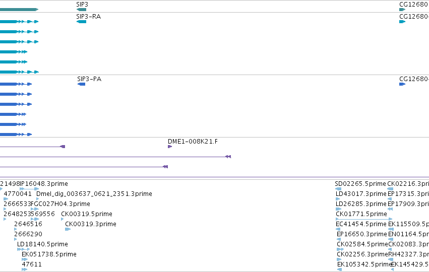Select the LD26285.3prime label

[x=361, y=204]
